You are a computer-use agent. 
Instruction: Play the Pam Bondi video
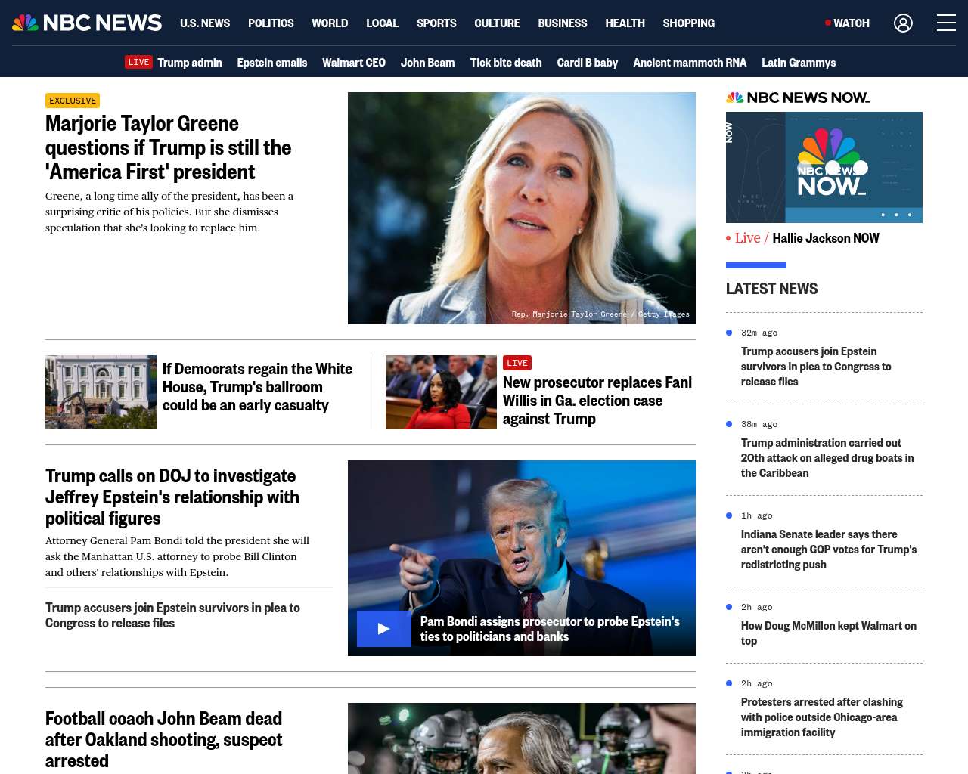pos(383,629)
